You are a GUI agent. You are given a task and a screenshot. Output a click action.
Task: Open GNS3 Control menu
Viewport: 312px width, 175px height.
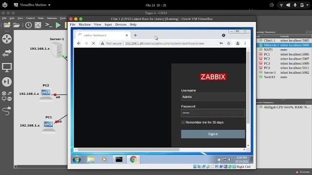click(30, 18)
